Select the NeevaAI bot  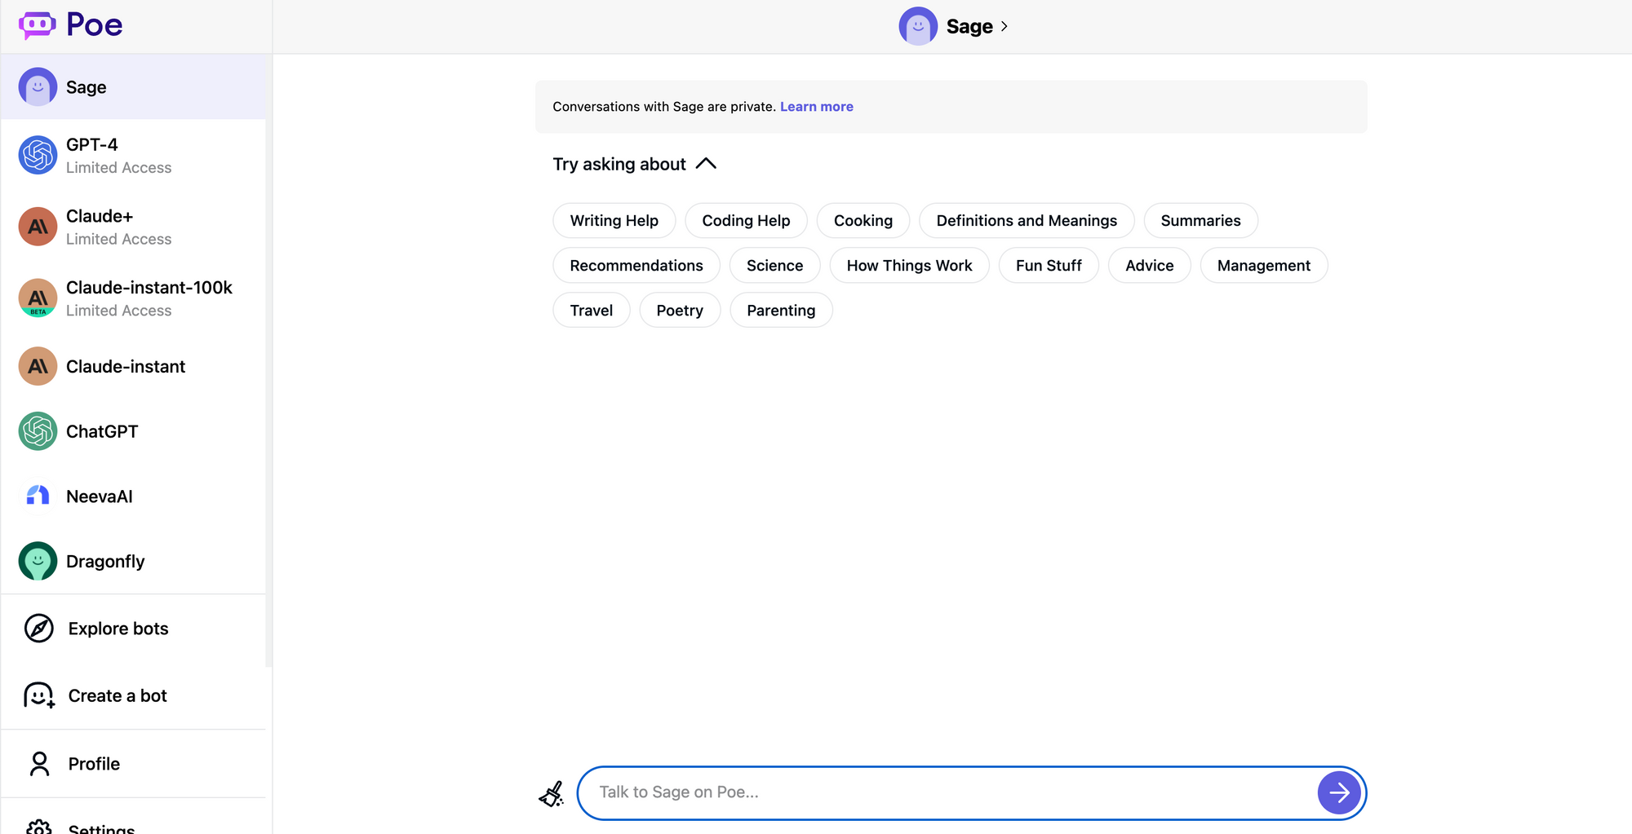pyautogui.click(x=100, y=496)
